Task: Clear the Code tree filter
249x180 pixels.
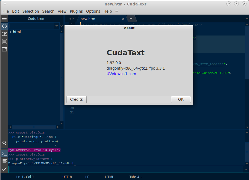Action: [62, 26]
